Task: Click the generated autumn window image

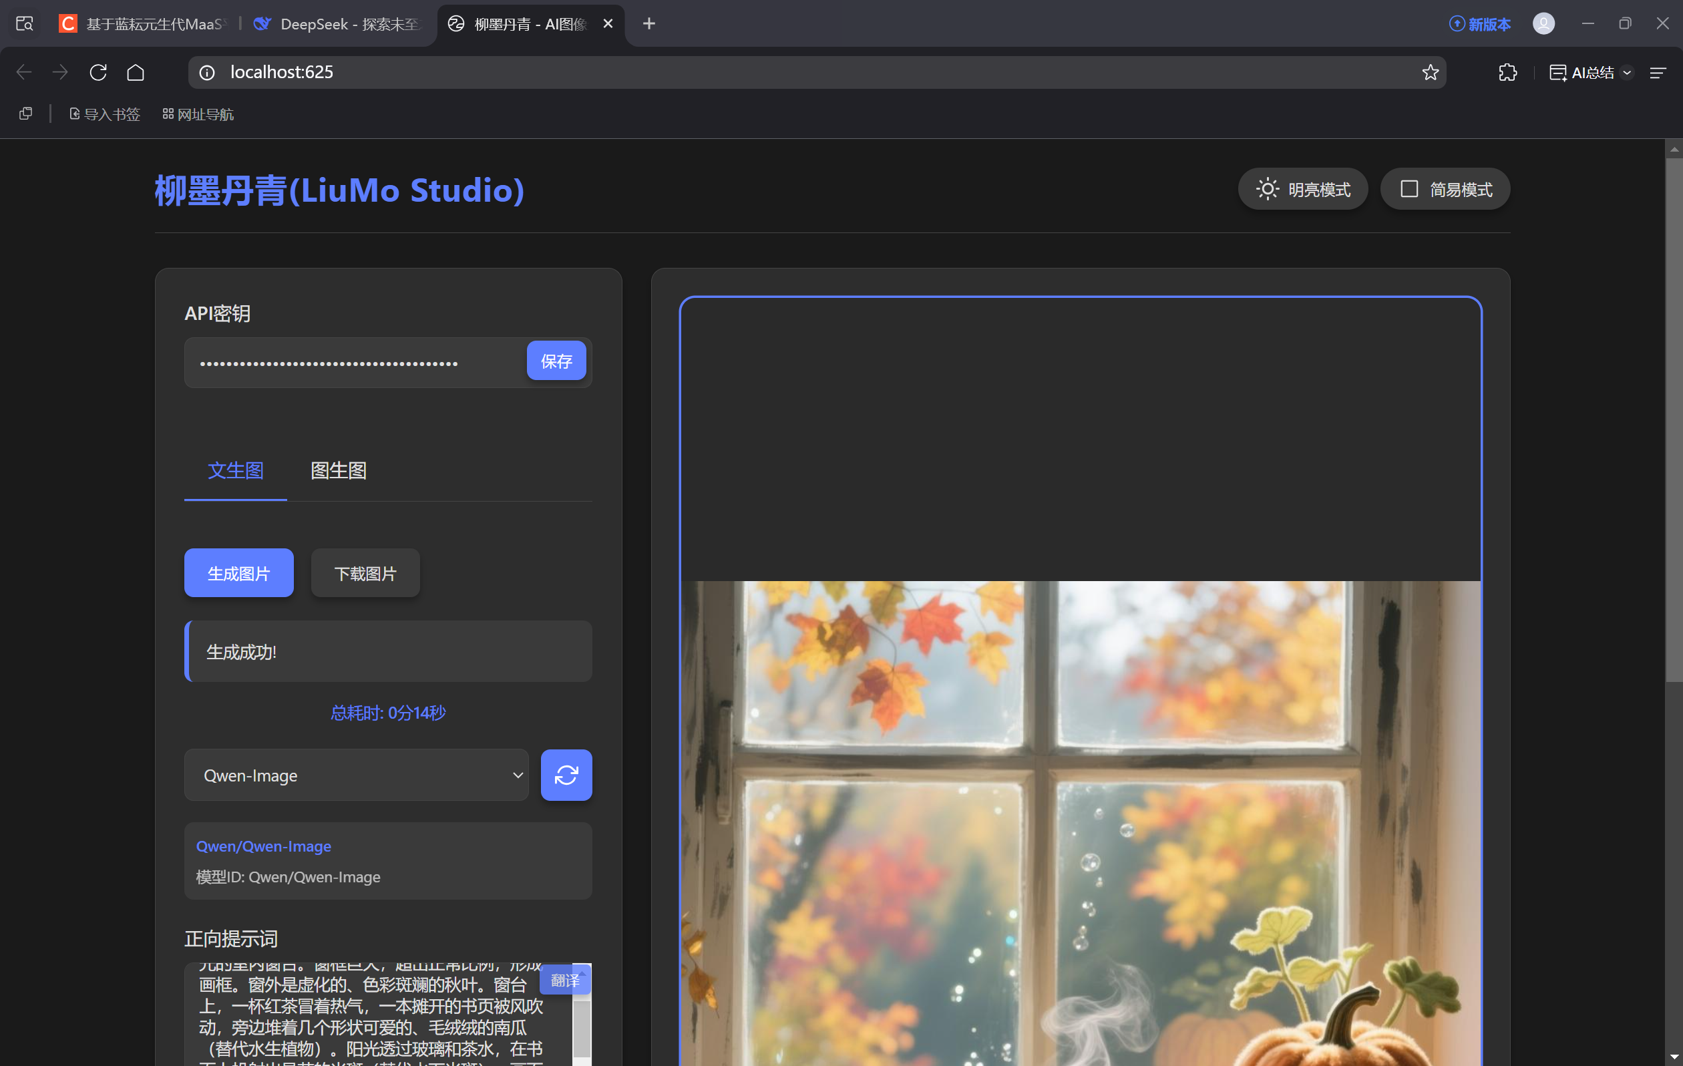Action: coord(1081,824)
